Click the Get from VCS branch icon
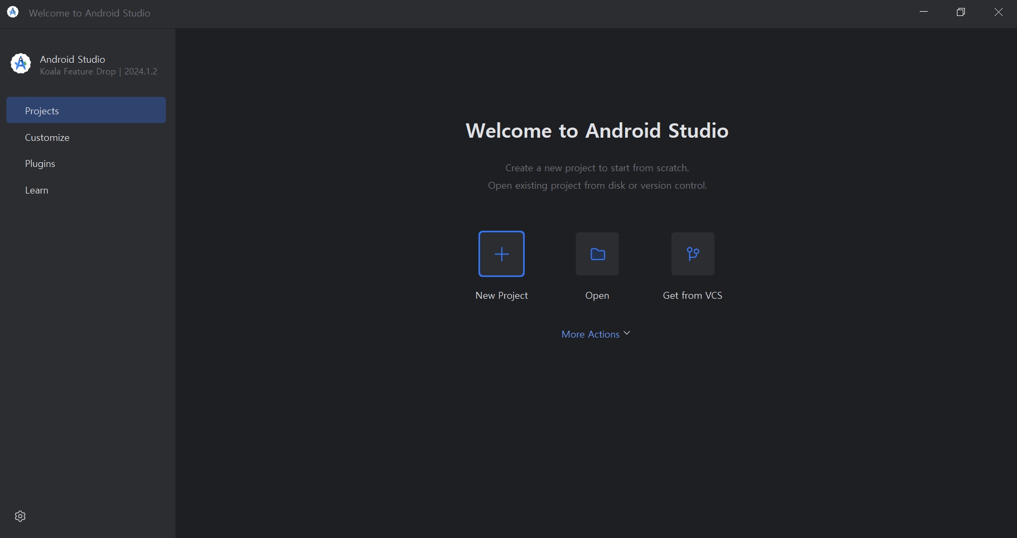The width and height of the screenshot is (1017, 538). point(693,254)
